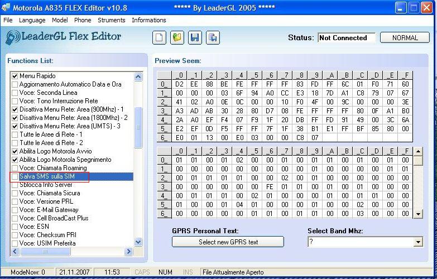Save using the blue floppy disk icon
Viewport: 437px width, 279px height.
click(x=195, y=37)
